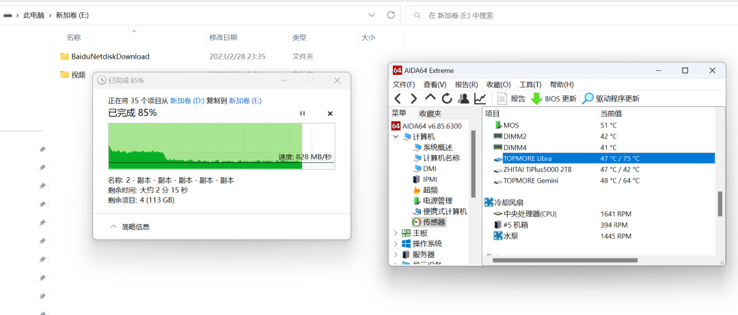Select 计算机名称 in the tree
This screenshot has width=738, height=315.
[436, 158]
